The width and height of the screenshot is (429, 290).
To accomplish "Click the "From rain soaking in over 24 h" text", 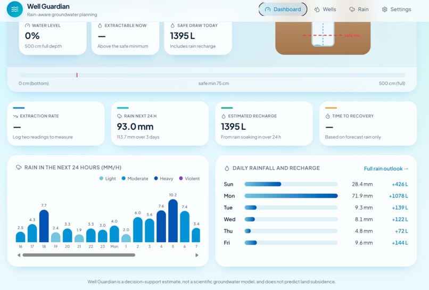I will [251, 137].
